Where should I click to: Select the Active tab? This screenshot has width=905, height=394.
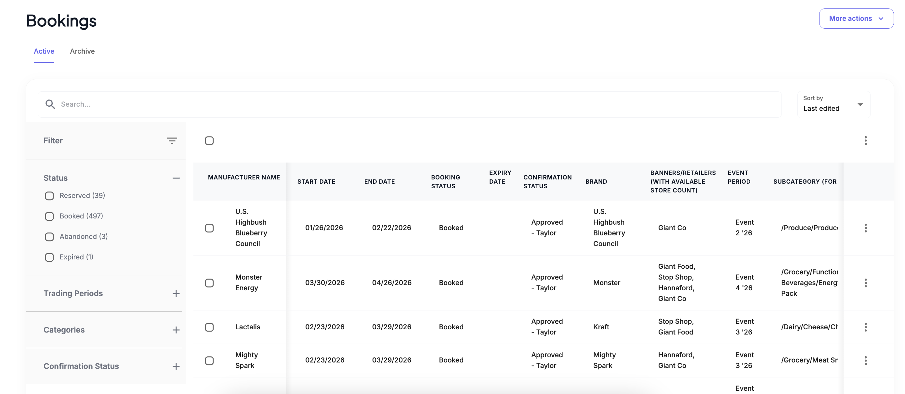pyautogui.click(x=44, y=51)
